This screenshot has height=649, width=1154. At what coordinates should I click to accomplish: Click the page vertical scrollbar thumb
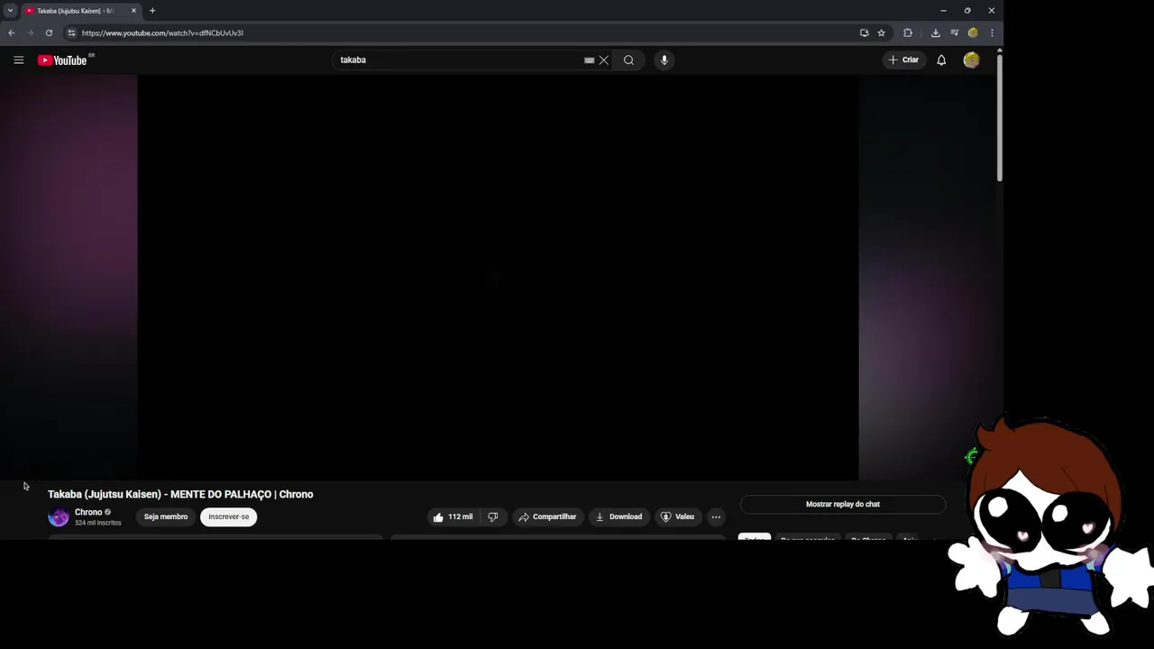pyautogui.click(x=999, y=117)
